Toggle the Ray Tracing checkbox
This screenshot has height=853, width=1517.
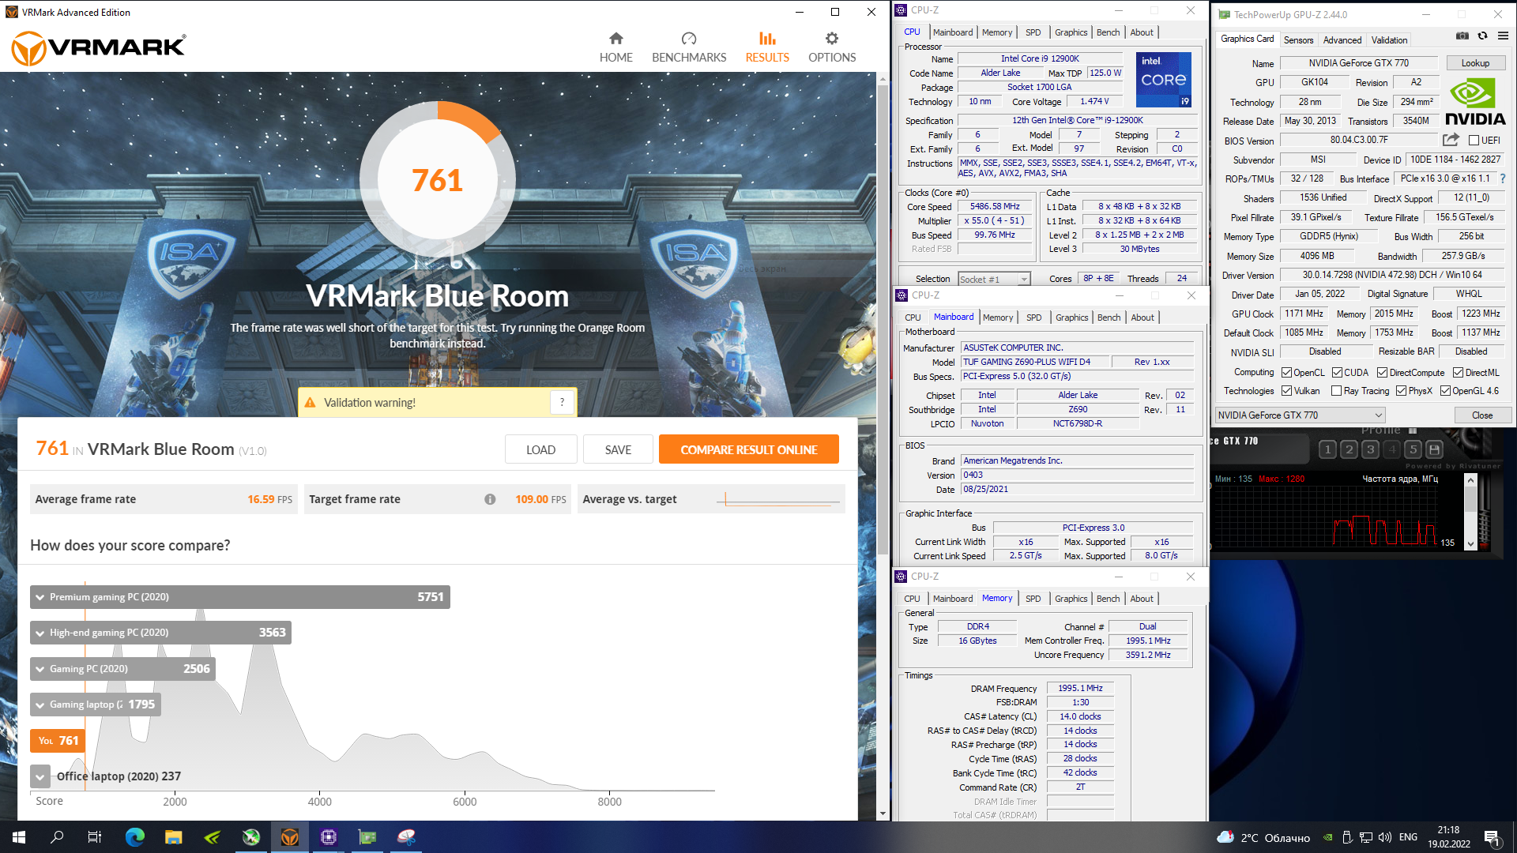(x=1336, y=391)
